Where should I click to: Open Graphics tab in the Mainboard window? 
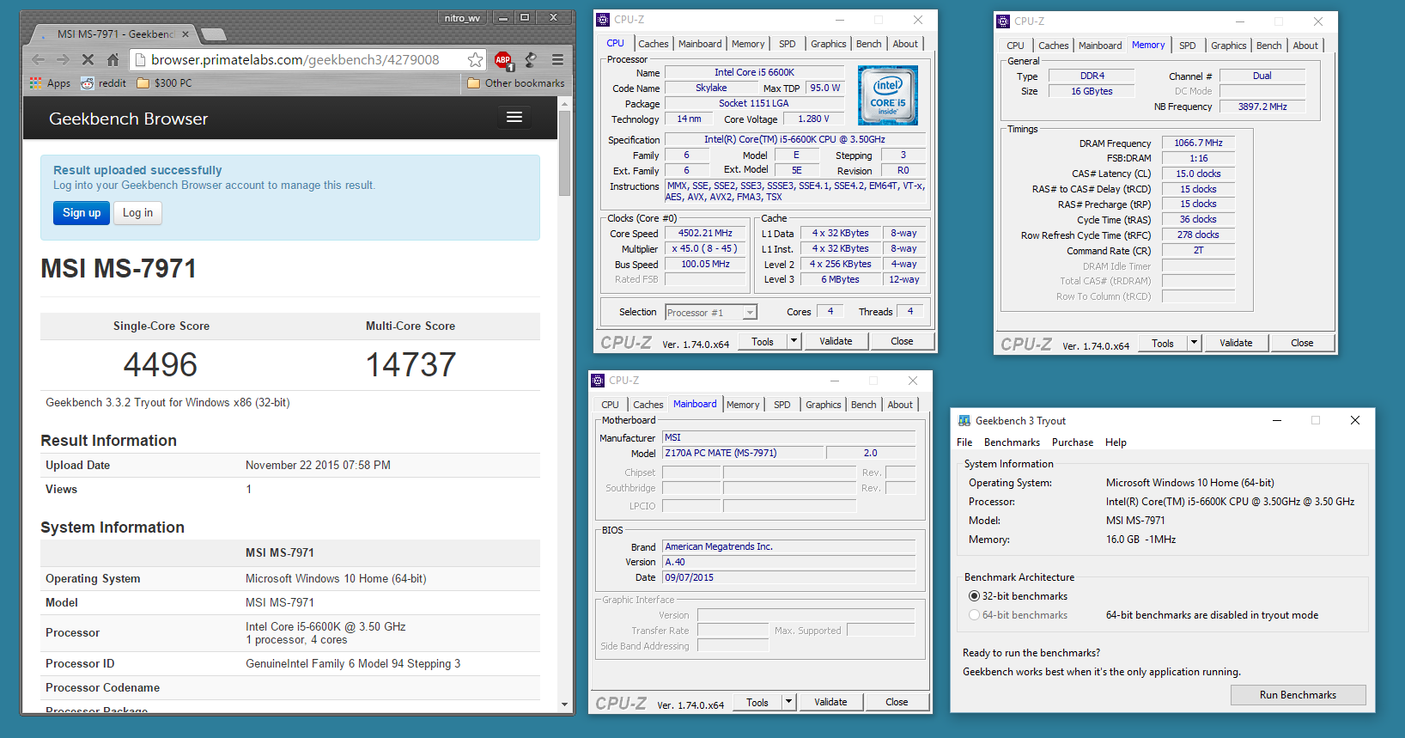point(823,405)
